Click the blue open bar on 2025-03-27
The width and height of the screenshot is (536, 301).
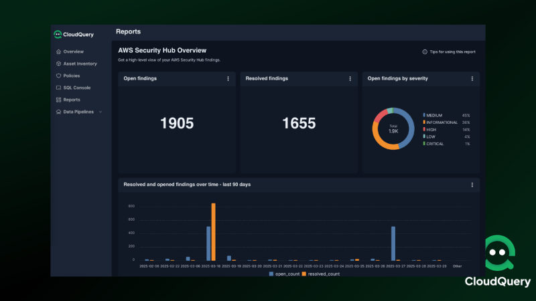pyautogui.click(x=393, y=243)
